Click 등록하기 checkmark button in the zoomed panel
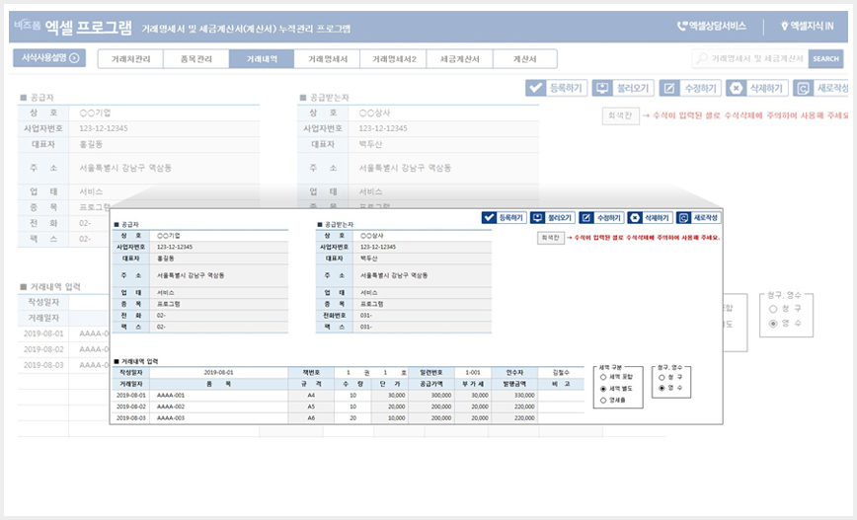857x520 pixels. point(504,218)
